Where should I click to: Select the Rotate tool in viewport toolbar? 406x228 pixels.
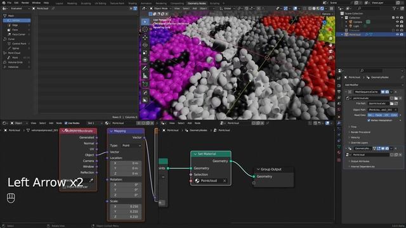click(145, 45)
